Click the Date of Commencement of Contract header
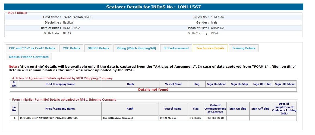 point(215,108)
